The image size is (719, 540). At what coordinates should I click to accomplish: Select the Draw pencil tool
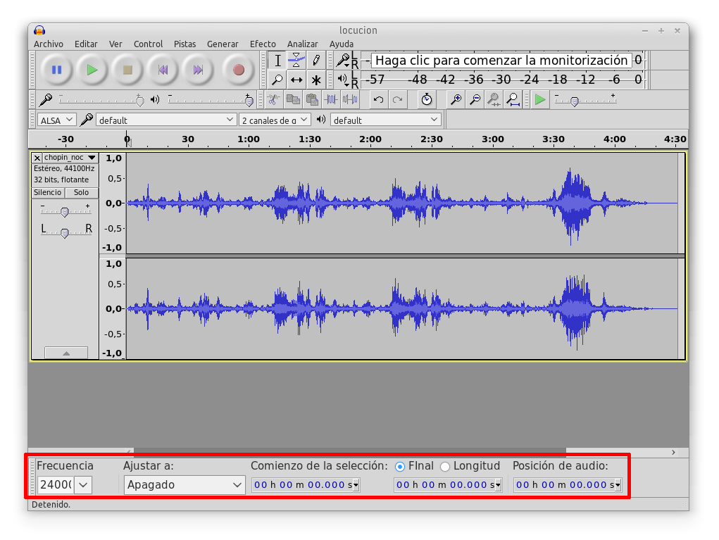[316, 60]
